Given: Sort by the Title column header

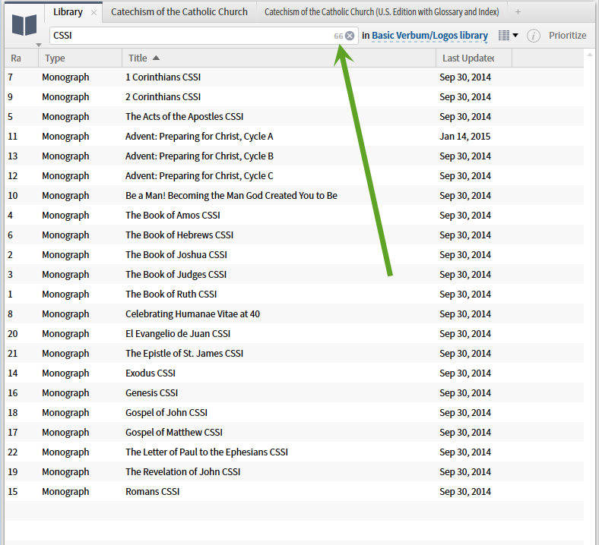Looking at the screenshot, I should (x=279, y=58).
